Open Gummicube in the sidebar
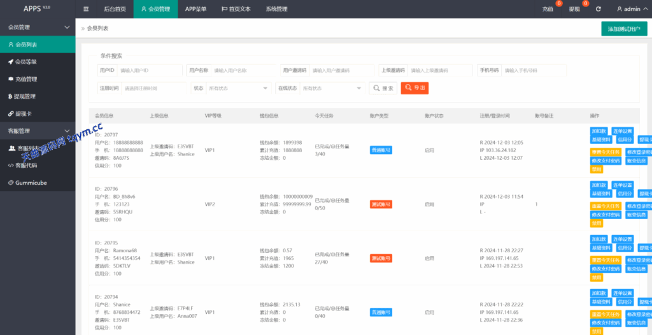 [38, 183]
